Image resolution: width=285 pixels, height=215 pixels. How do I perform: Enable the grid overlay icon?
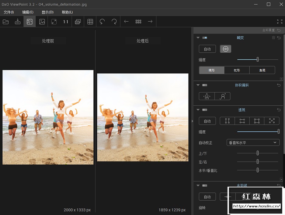[x=90, y=21]
